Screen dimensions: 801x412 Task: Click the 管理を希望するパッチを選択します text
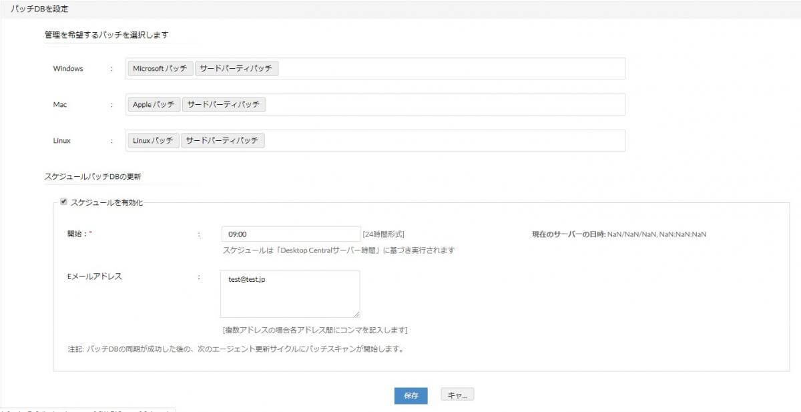tap(106, 35)
